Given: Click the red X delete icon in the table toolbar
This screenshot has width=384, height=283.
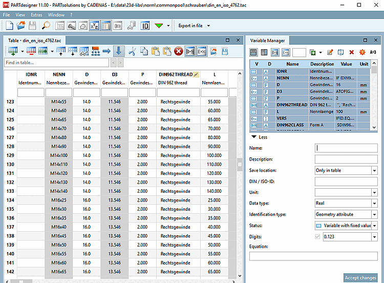Looking at the screenshot, I should tap(178, 51).
